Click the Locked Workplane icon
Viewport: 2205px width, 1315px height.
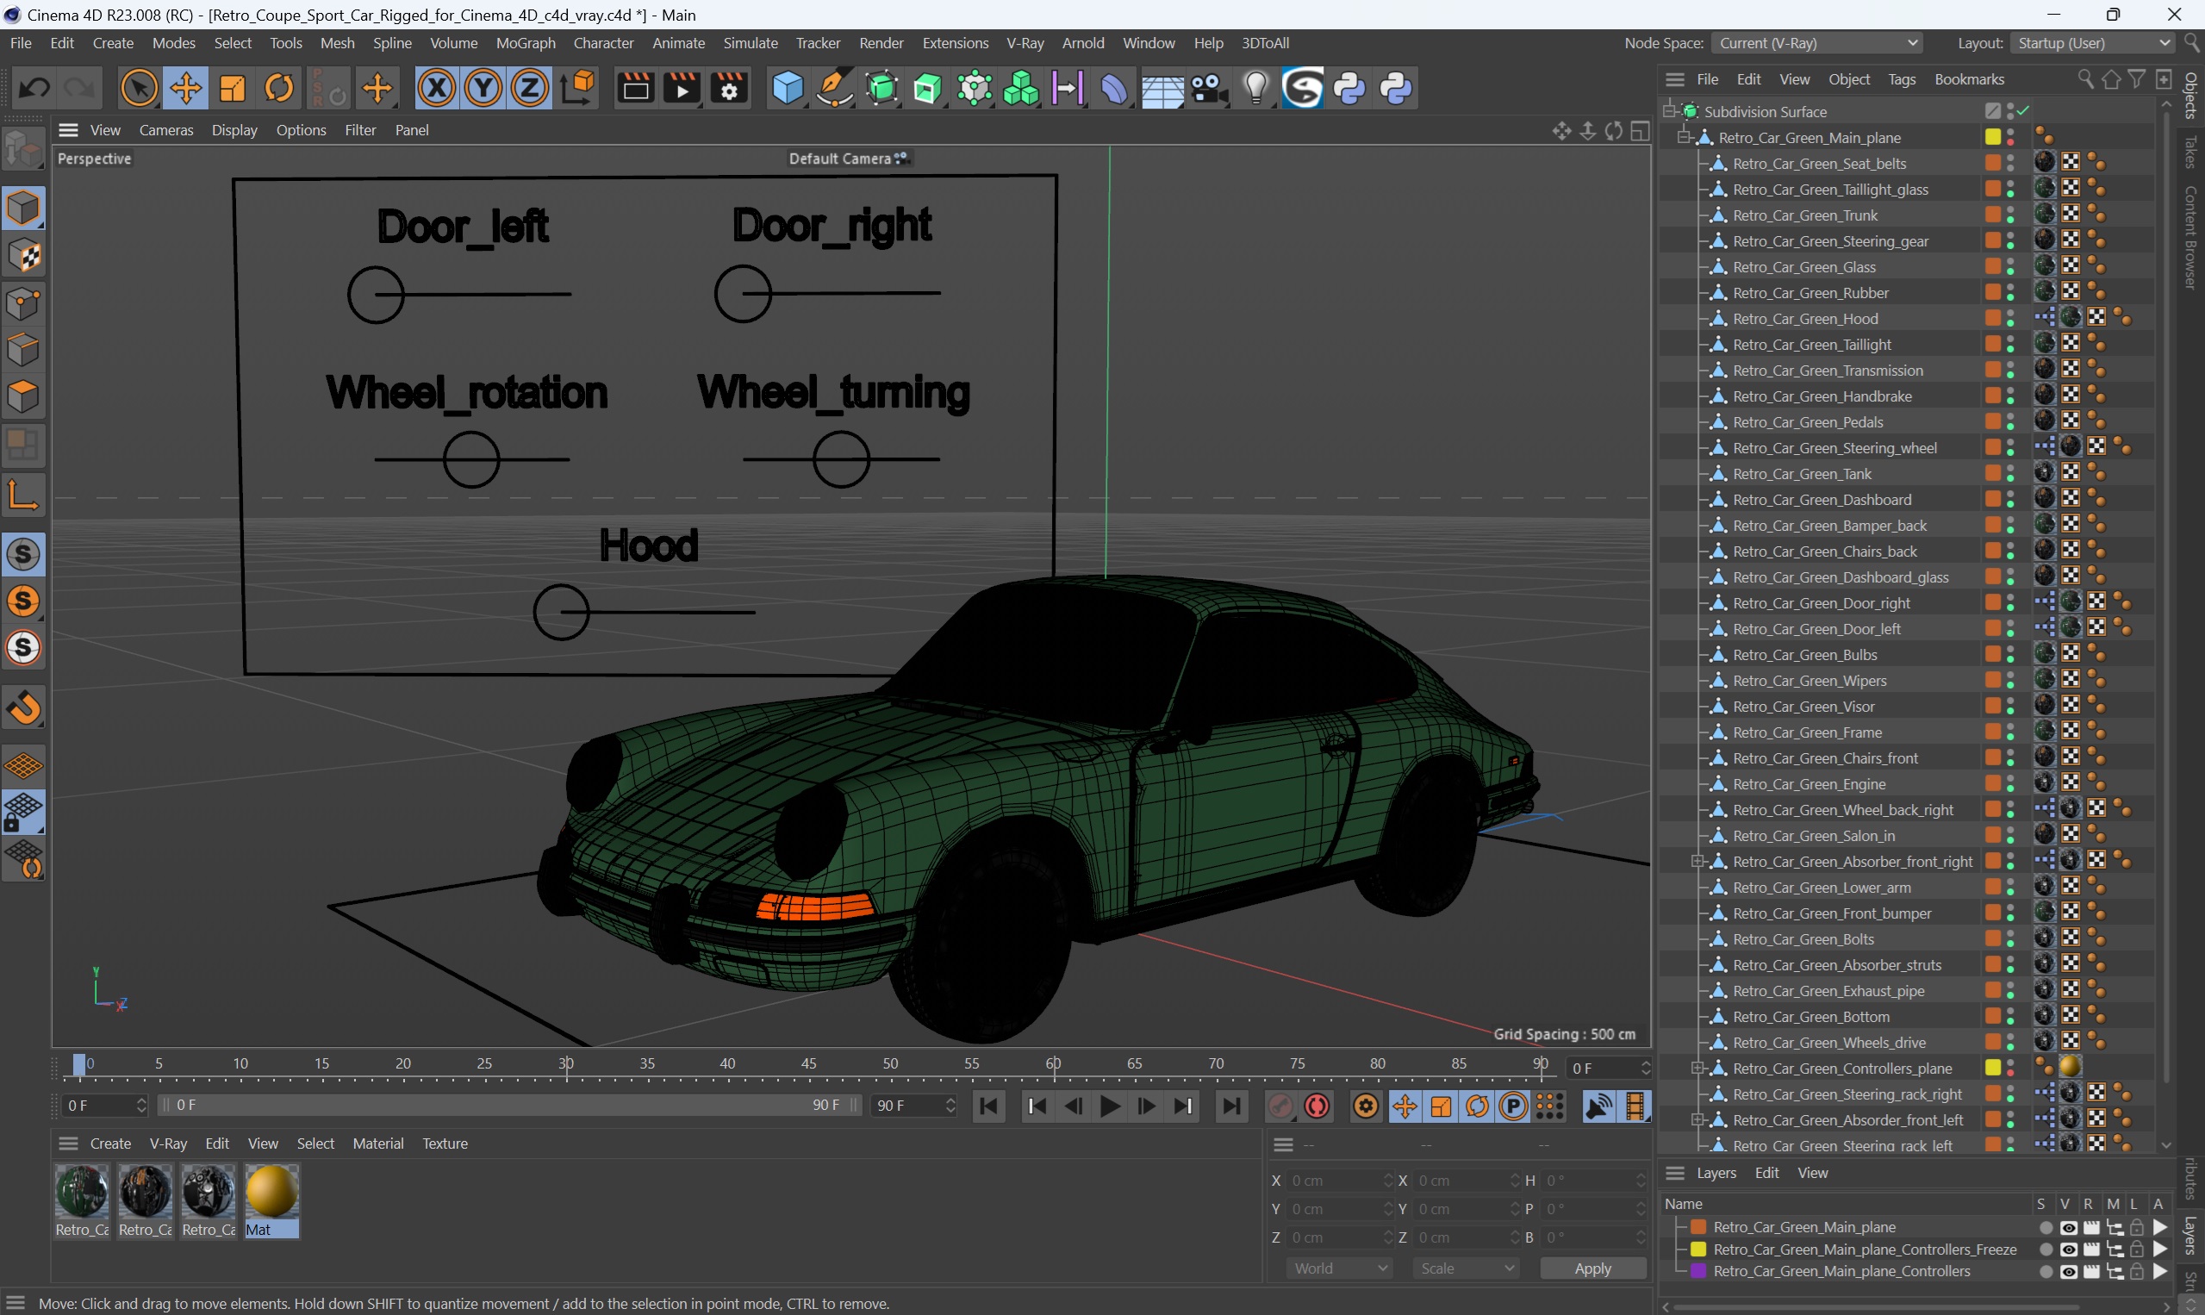(x=23, y=812)
